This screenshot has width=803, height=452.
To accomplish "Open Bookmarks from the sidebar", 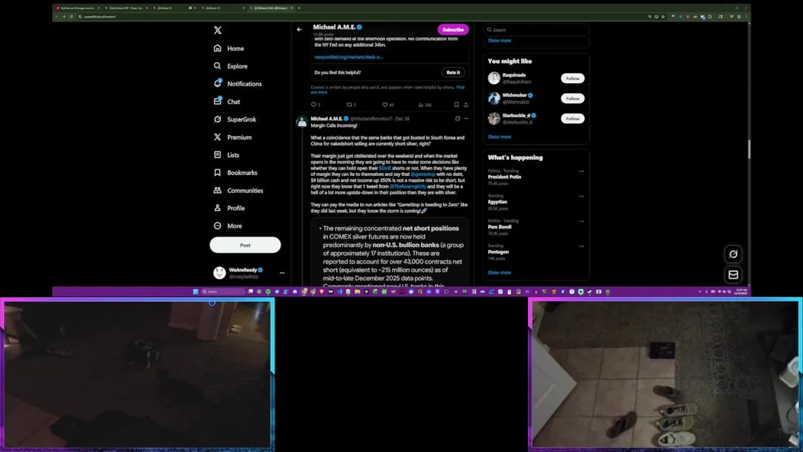I will [236, 173].
